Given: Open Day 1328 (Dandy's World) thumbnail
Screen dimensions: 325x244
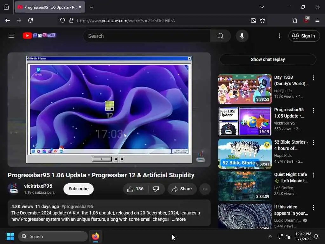Looking at the screenshot, I should (x=245, y=89).
